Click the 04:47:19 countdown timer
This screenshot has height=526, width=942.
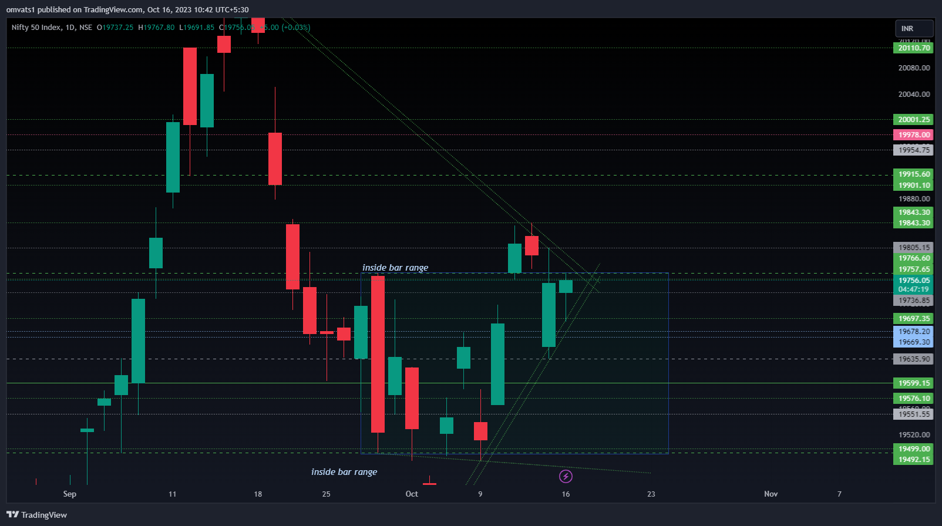click(x=913, y=289)
